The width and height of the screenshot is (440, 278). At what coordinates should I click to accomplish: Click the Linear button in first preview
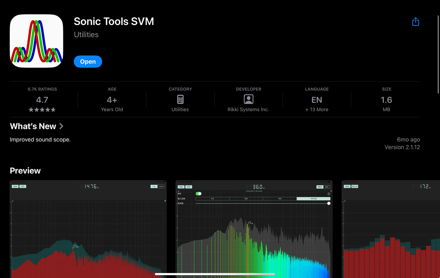pyautogui.click(x=161, y=187)
